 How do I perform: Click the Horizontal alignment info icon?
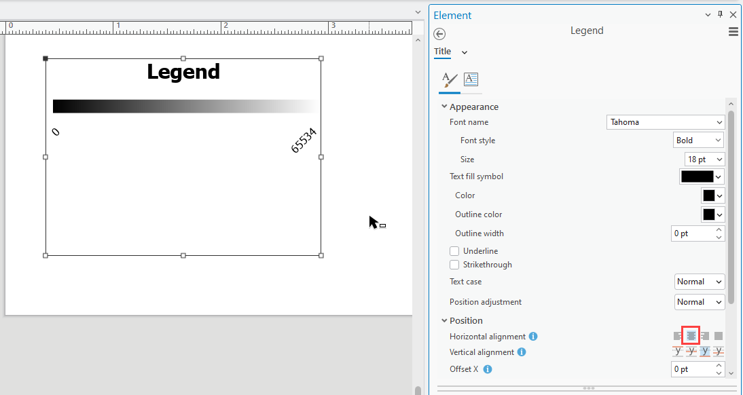533,336
